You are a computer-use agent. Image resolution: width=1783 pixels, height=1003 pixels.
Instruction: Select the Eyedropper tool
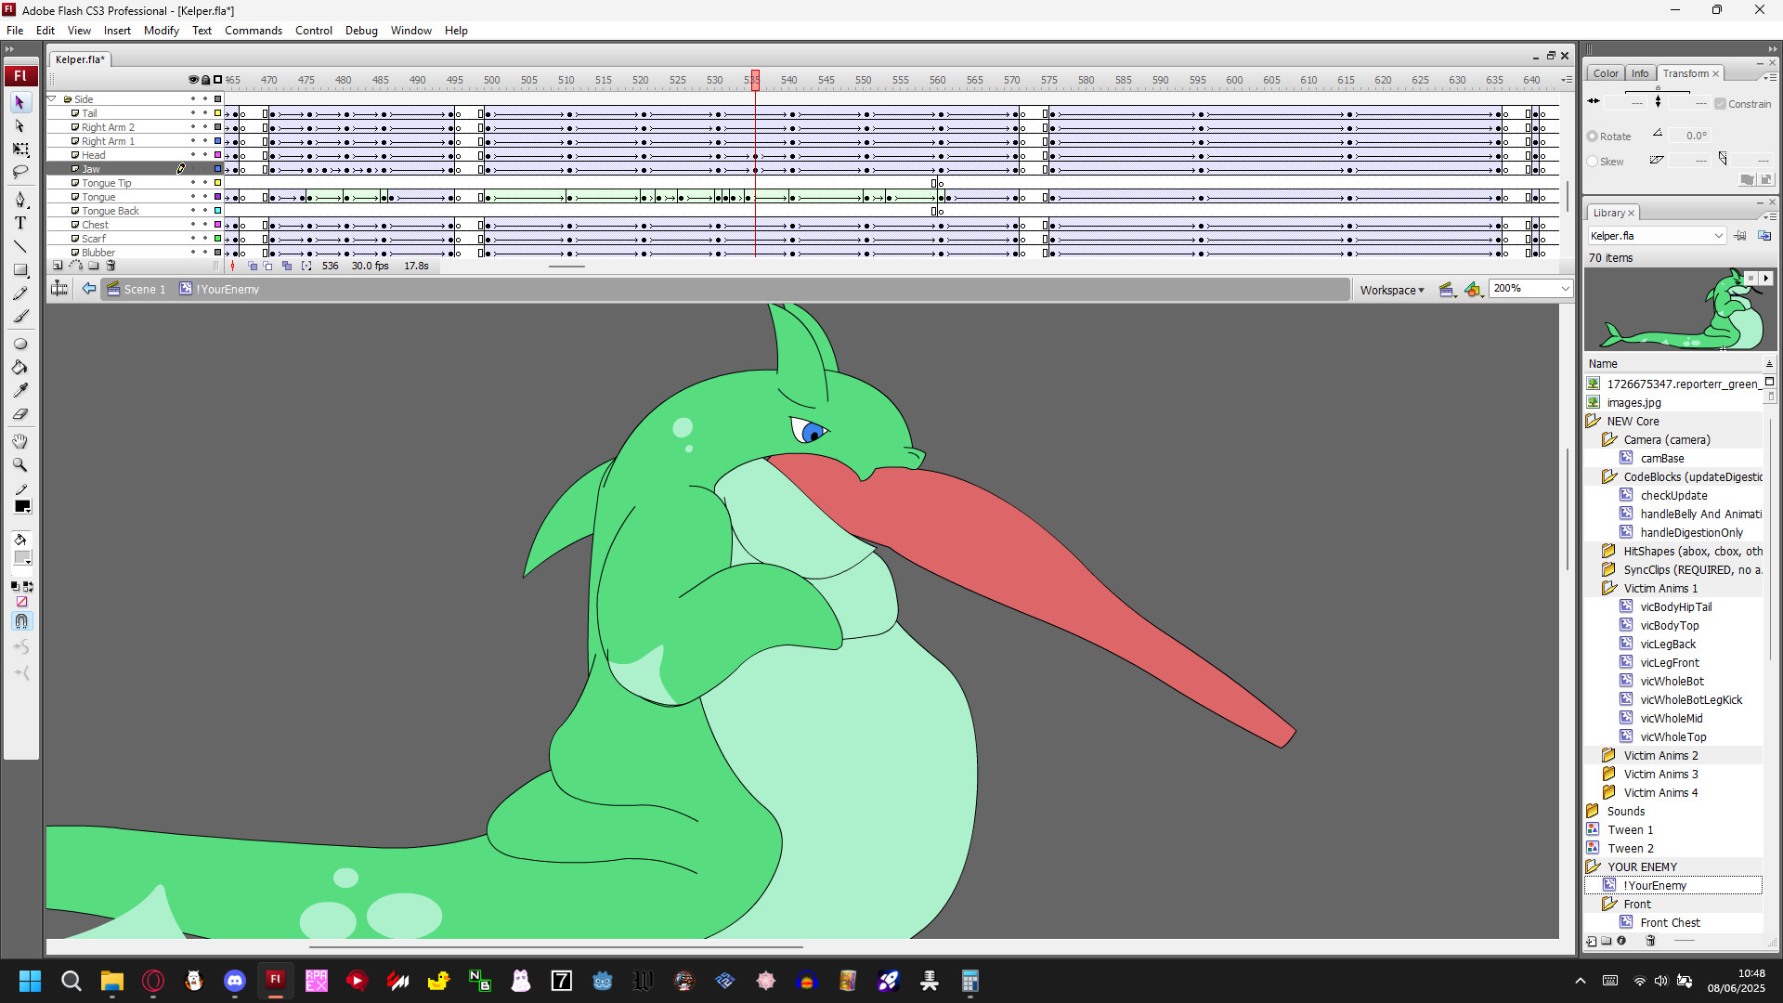(20, 390)
